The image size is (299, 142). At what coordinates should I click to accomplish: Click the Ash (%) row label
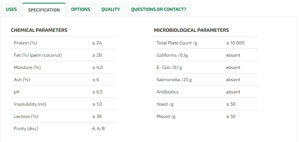22,80
